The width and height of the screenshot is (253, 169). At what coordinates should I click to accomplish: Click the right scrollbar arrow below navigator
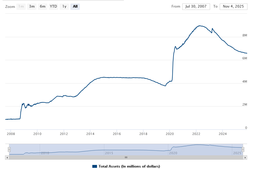coord(245,157)
